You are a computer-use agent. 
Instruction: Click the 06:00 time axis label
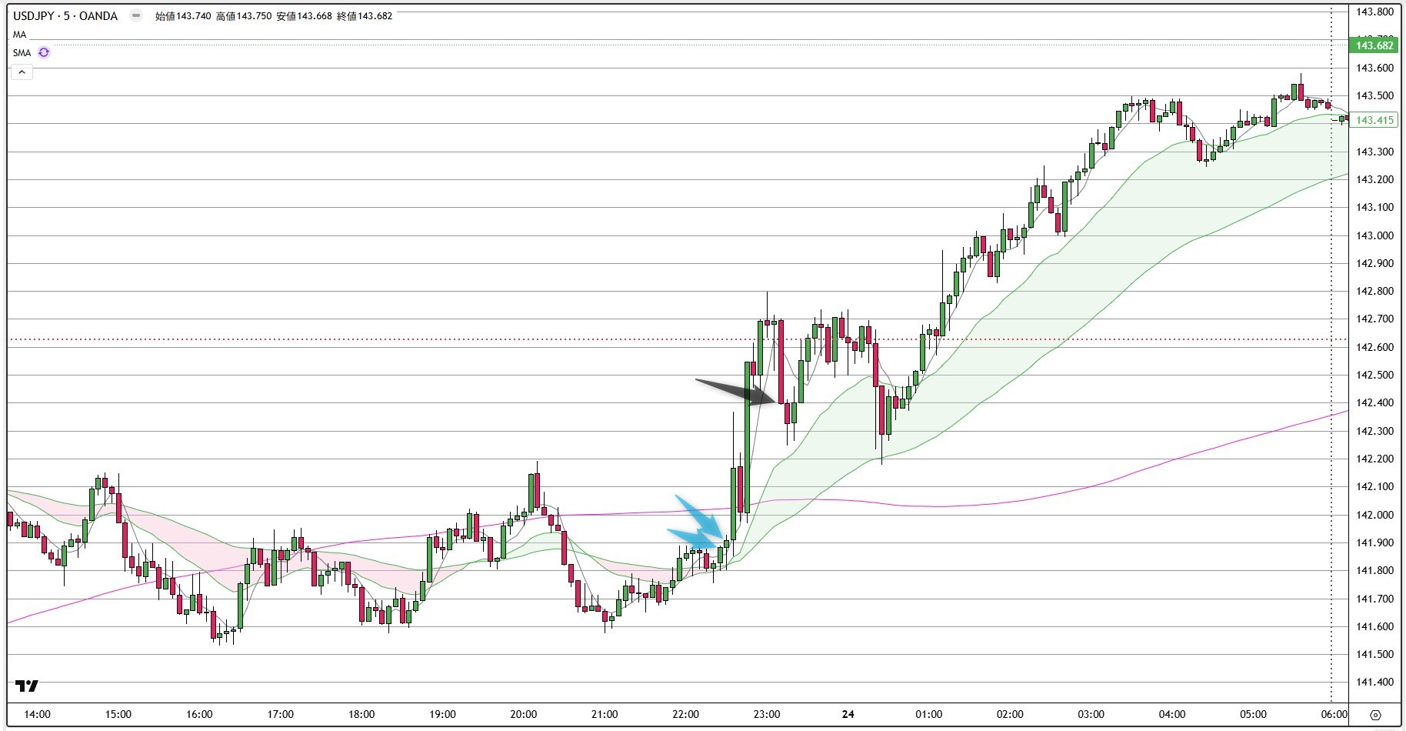tap(1334, 714)
